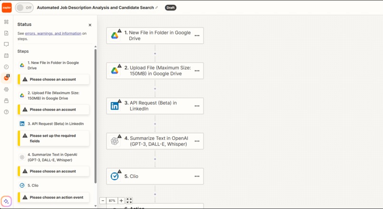Open the three-dot menu on canvas step 1
Image resolution: width=383 pixels, height=209 pixels.
pos(197,36)
